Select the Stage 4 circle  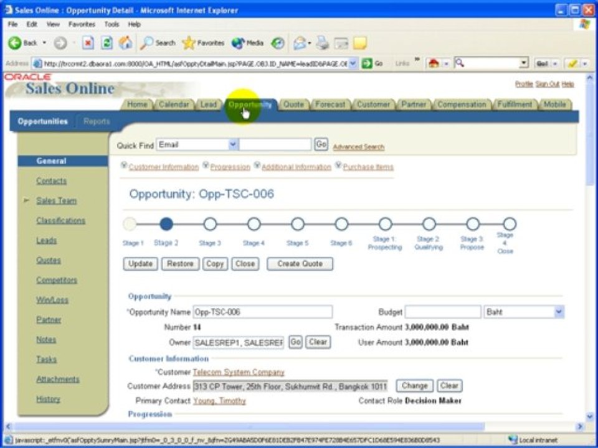(x=254, y=224)
